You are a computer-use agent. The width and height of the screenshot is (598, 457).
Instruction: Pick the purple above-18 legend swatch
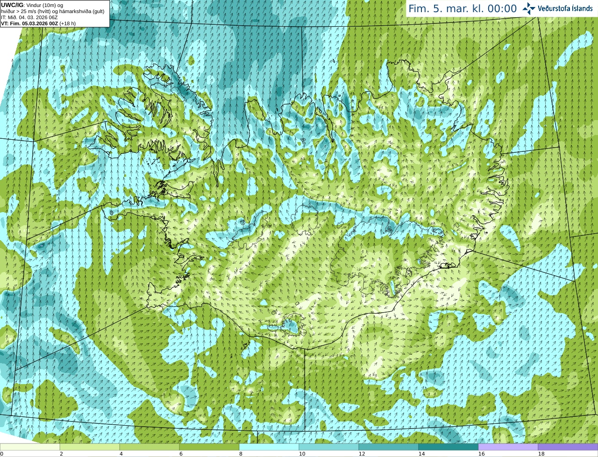click(568, 447)
